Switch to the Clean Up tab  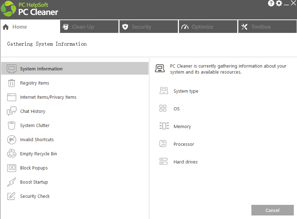click(89, 27)
